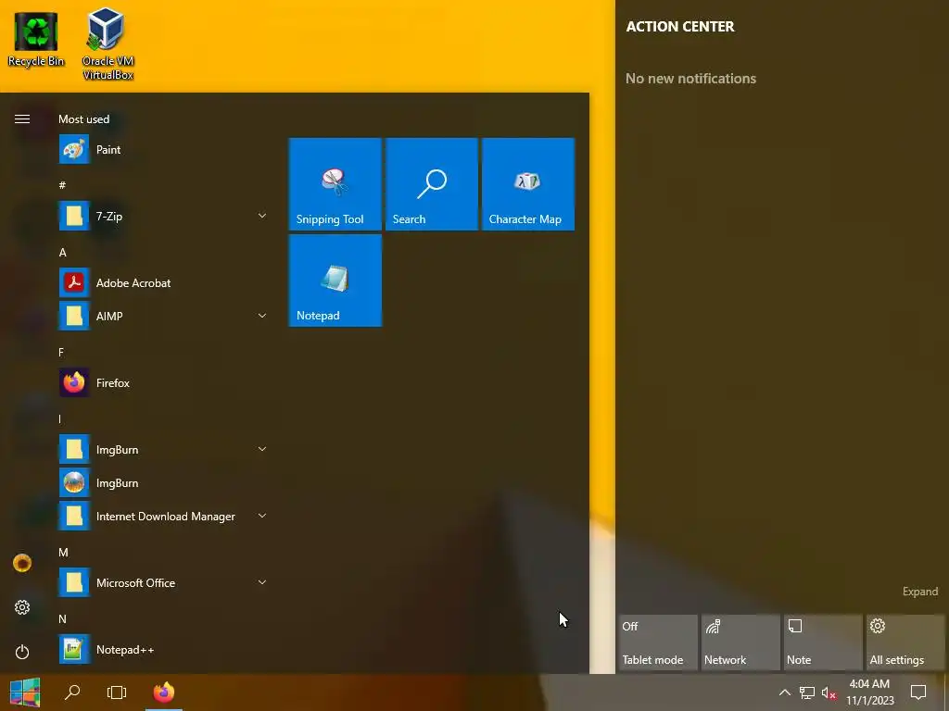
Task: Click the Windows Start button
Action: (x=25, y=692)
